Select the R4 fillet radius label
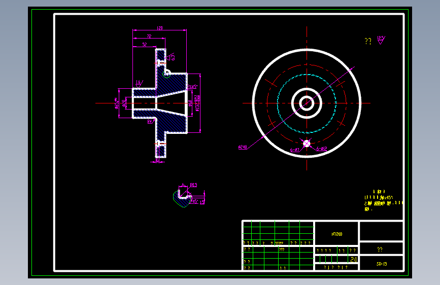 pos(150,122)
